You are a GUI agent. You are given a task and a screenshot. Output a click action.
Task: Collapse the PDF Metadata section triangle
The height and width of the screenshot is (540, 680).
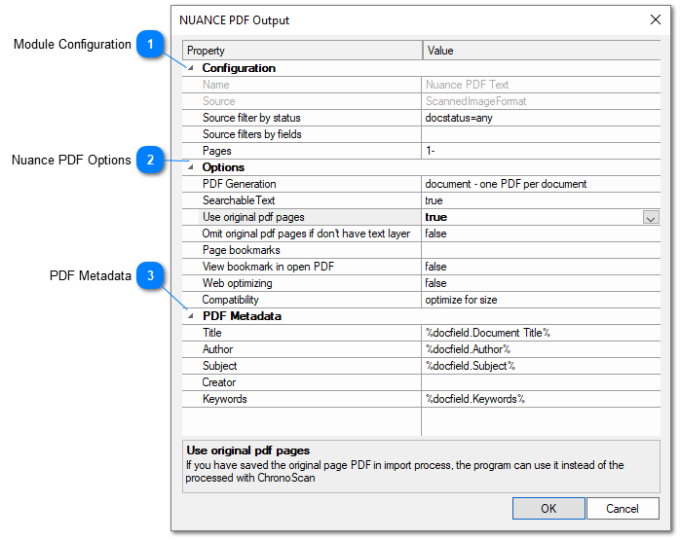[x=190, y=316]
